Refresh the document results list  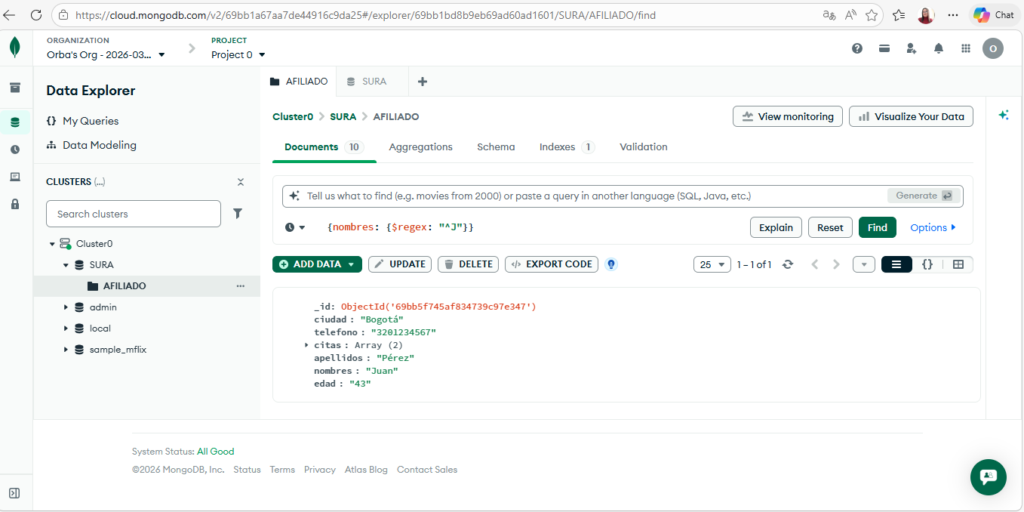[x=788, y=264]
